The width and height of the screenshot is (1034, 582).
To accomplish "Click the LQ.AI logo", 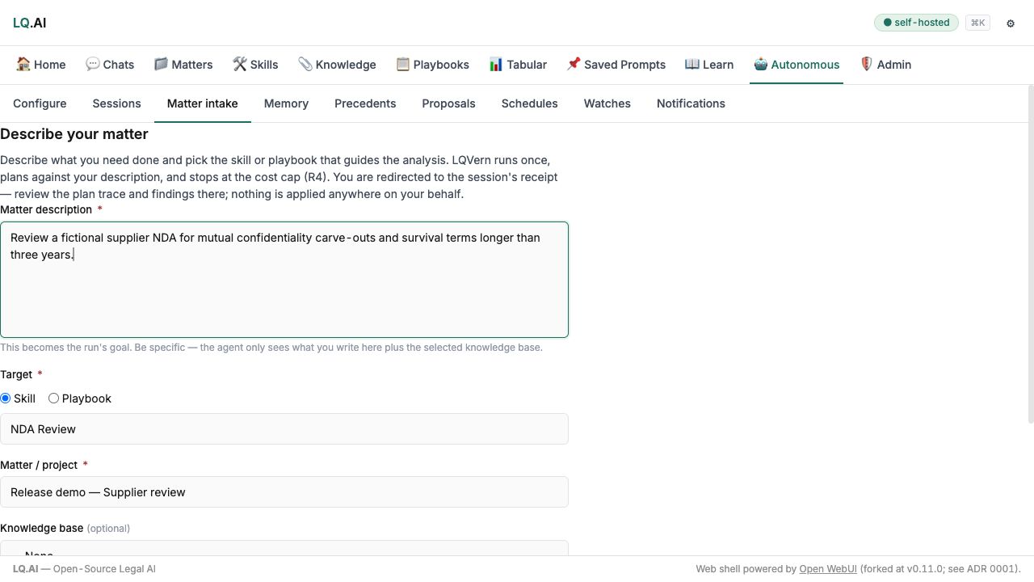I will click(x=29, y=23).
